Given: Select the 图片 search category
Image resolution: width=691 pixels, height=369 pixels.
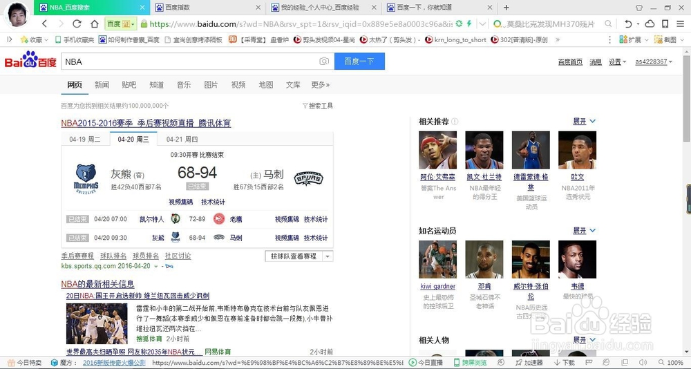Looking at the screenshot, I should tap(211, 84).
